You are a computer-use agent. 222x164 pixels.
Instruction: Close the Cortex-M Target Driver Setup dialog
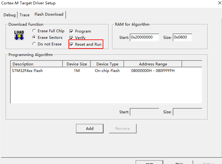(220, 3)
